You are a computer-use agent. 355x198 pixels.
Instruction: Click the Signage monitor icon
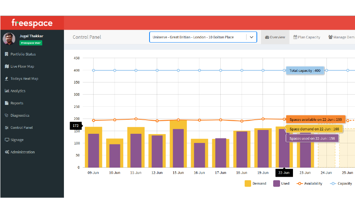click(6, 140)
